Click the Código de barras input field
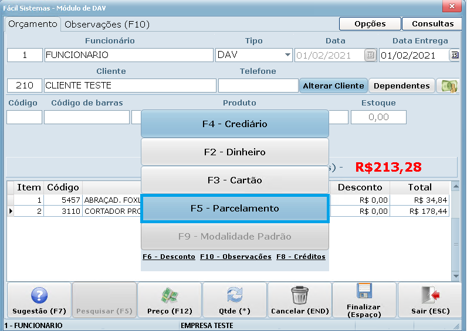 point(86,117)
